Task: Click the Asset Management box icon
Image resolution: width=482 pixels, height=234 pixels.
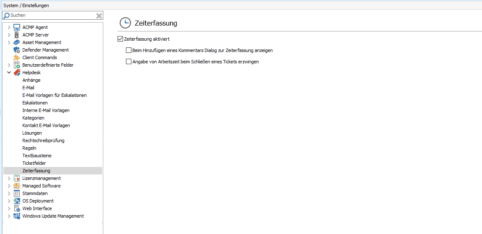Action: [17, 42]
